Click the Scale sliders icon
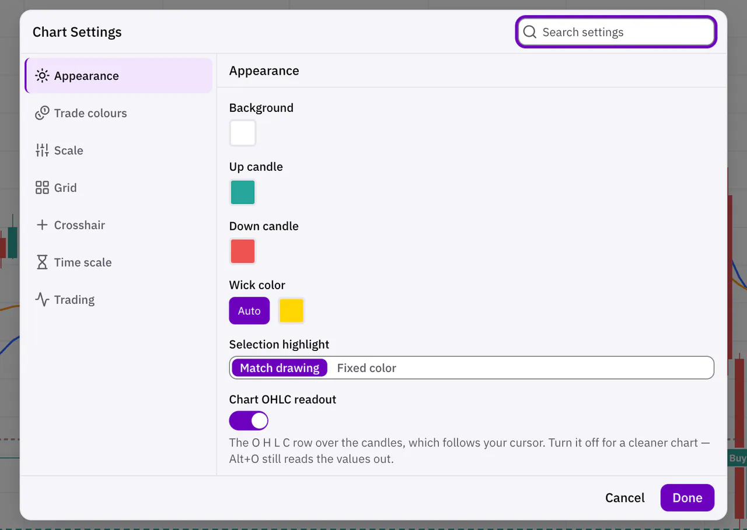 point(42,150)
